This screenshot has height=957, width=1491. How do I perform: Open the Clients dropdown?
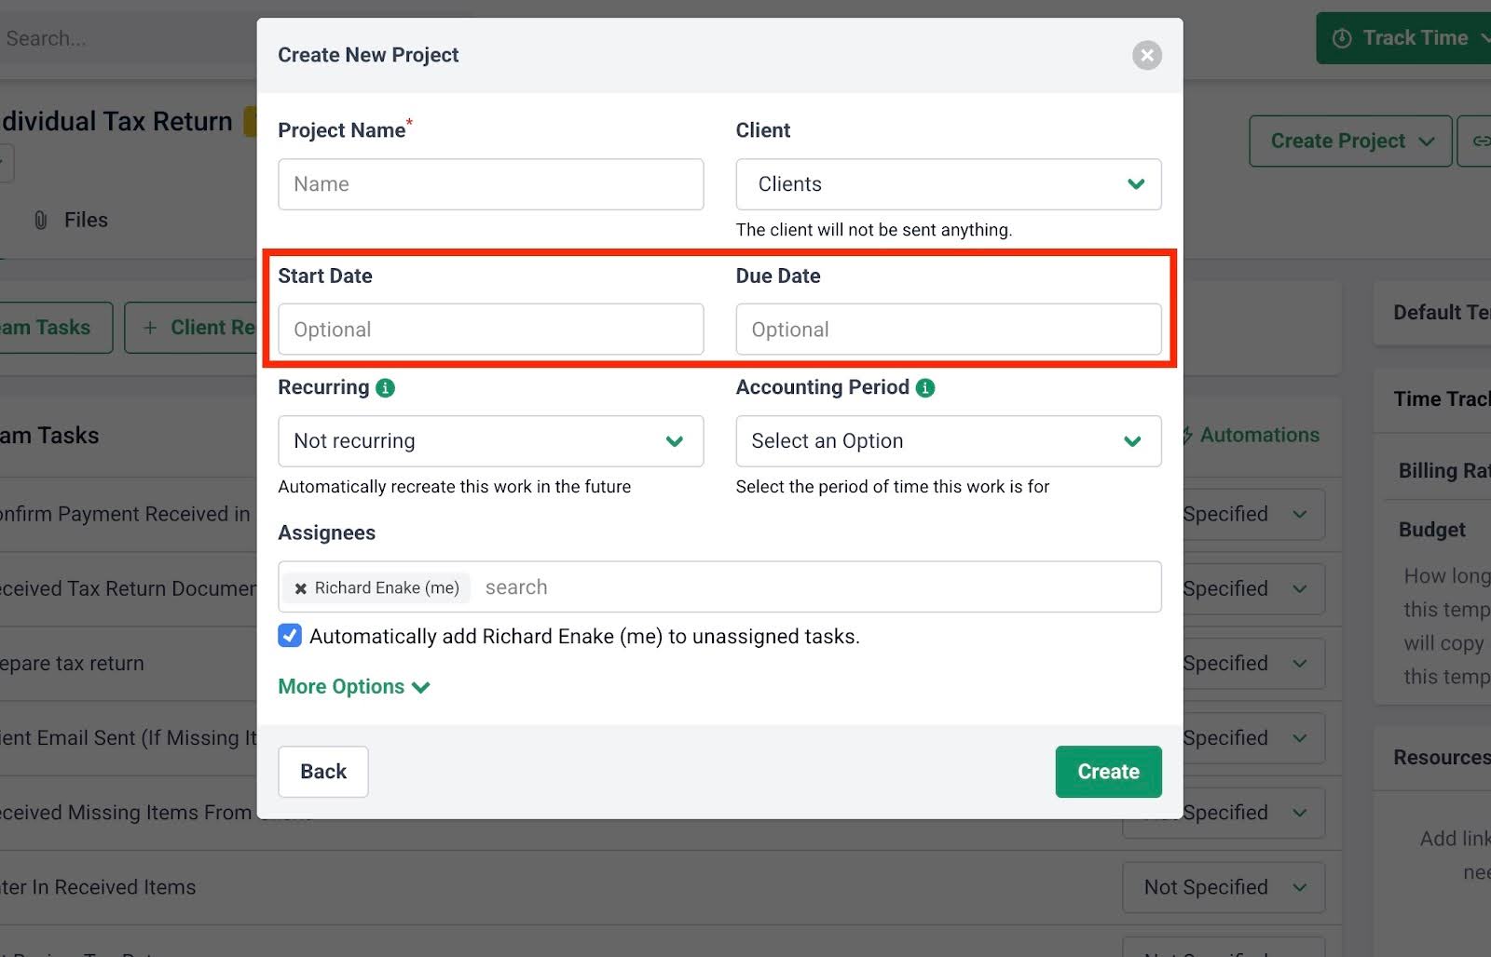click(948, 184)
